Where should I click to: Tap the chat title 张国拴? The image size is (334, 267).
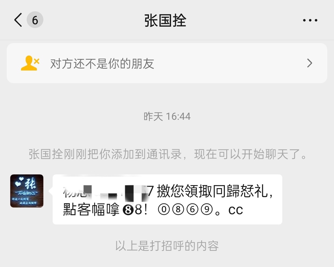click(165, 20)
